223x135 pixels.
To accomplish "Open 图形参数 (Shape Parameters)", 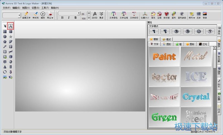I will pos(182,15).
